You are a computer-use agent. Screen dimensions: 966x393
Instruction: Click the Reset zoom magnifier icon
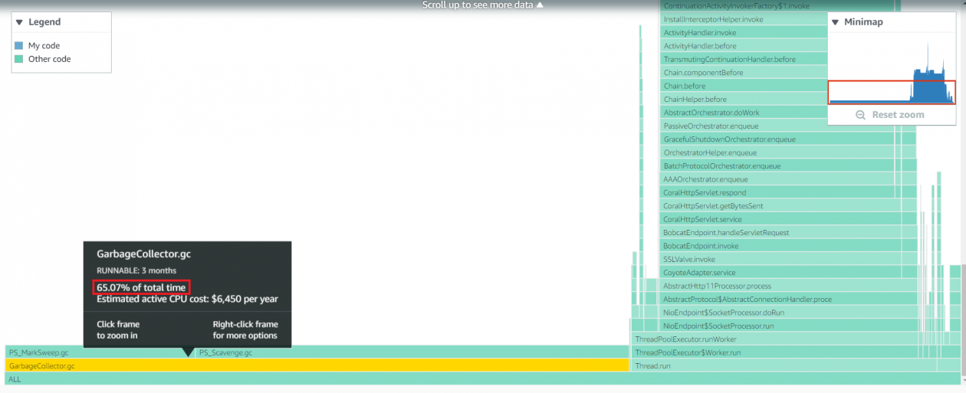860,115
